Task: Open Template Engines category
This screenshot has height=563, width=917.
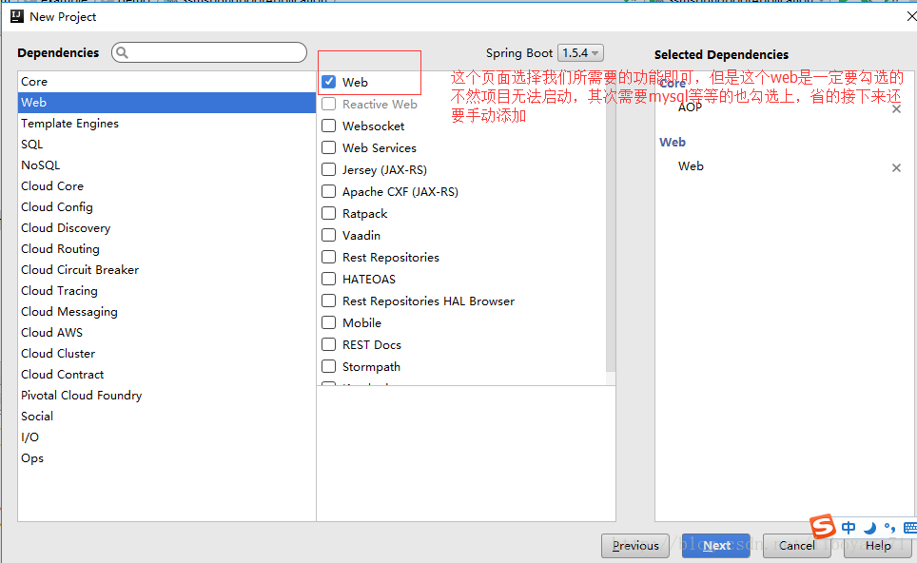Action: click(x=166, y=124)
